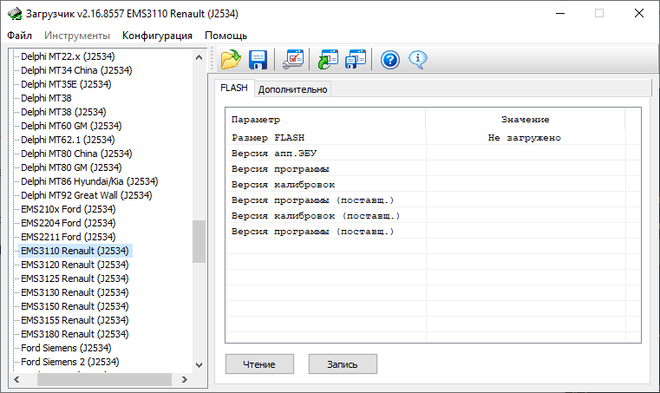Select EMS3110 Renault (J2534)
Viewport: 660px width, 393px height.
(75, 251)
